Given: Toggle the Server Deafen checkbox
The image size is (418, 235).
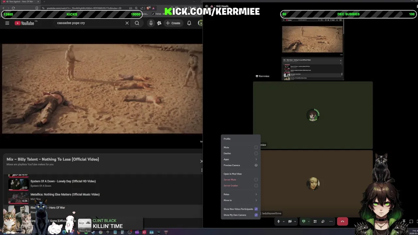Looking at the screenshot, I should click(256, 185).
